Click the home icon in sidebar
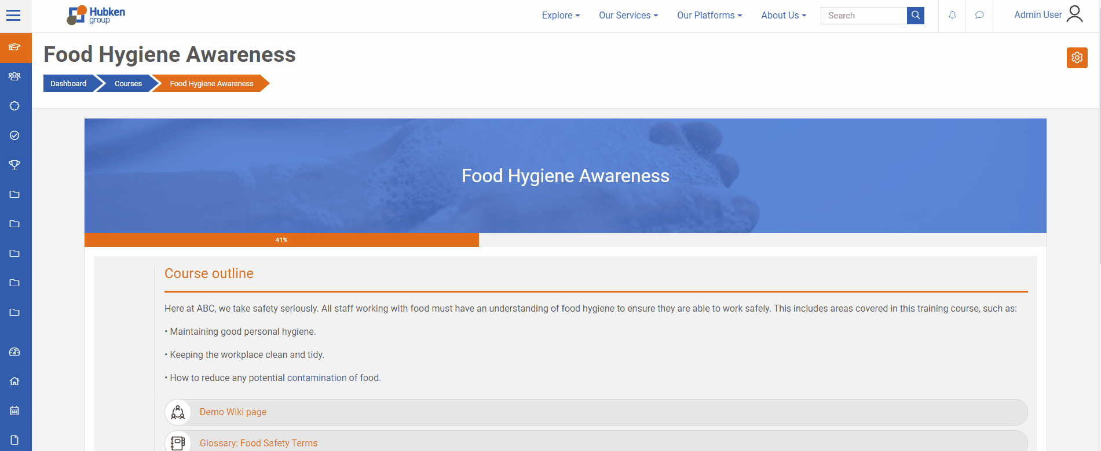The width and height of the screenshot is (1101, 451). coord(15,381)
